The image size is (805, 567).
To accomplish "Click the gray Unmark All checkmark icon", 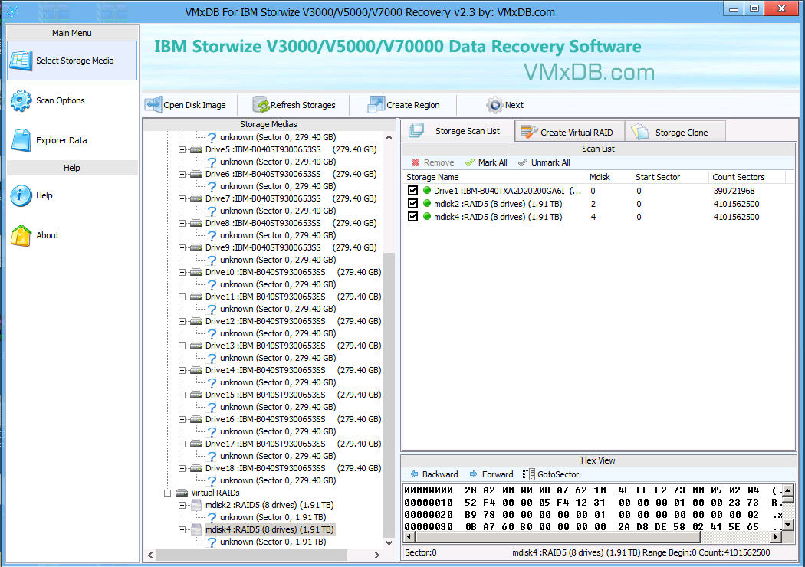I will 523,162.
